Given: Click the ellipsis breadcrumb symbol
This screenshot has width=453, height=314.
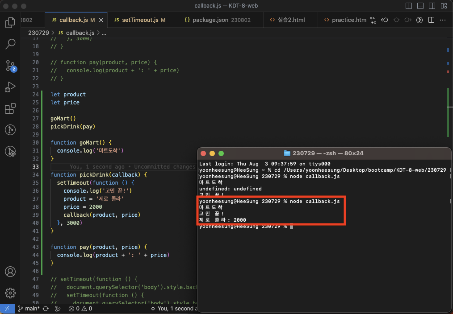Looking at the screenshot, I should [x=104, y=33].
